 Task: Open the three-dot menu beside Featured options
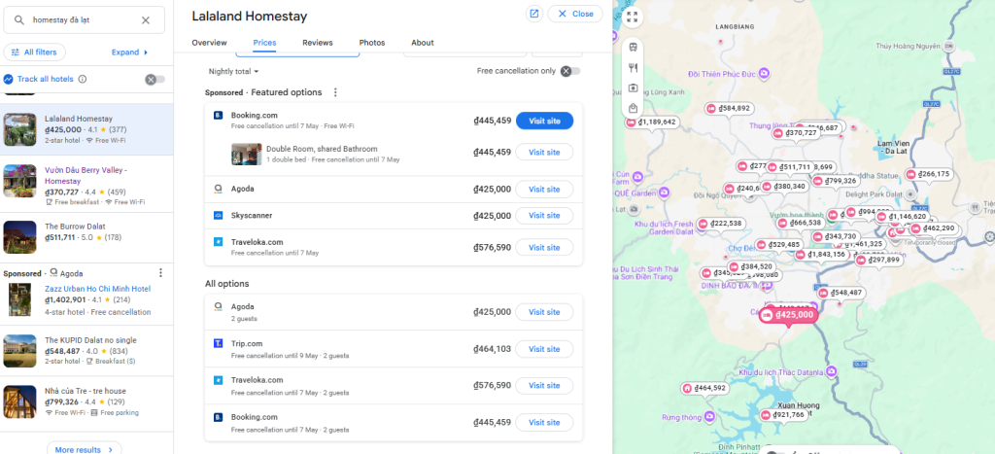click(335, 92)
